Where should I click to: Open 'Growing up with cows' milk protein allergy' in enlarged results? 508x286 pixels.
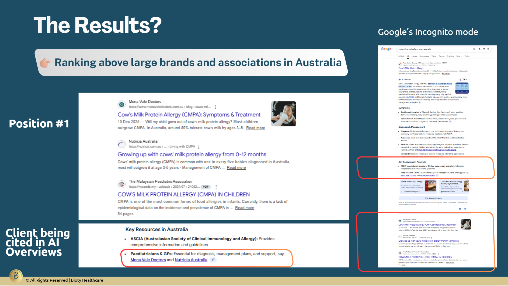(x=192, y=154)
